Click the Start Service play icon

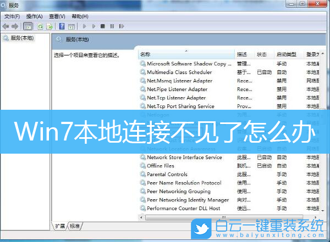tap(85, 26)
